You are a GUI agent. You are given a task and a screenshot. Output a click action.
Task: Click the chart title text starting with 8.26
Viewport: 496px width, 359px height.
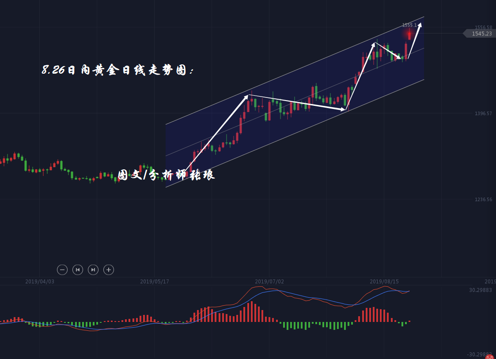[x=118, y=70]
